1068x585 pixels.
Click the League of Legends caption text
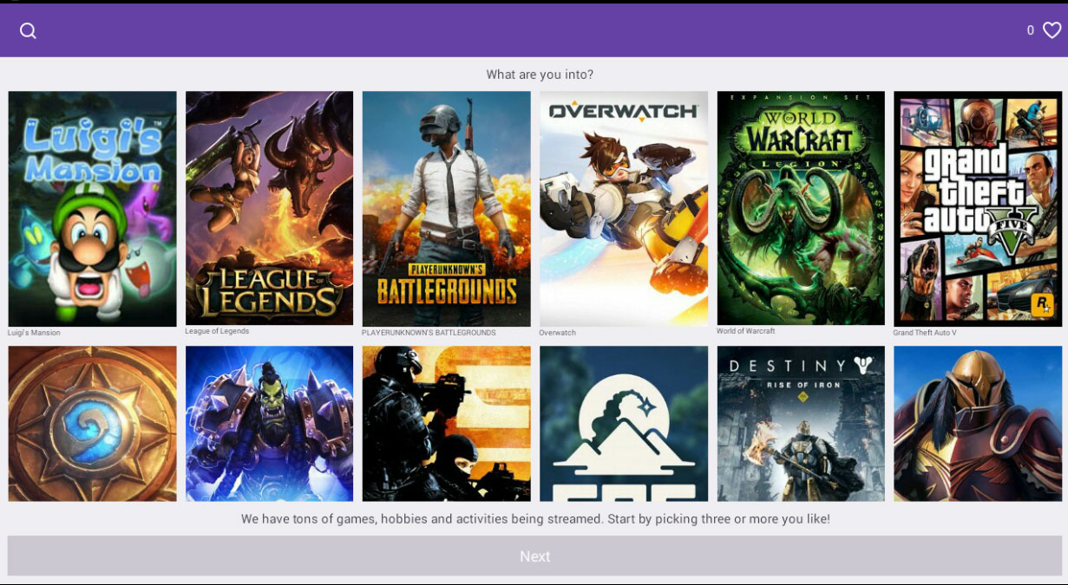(217, 331)
